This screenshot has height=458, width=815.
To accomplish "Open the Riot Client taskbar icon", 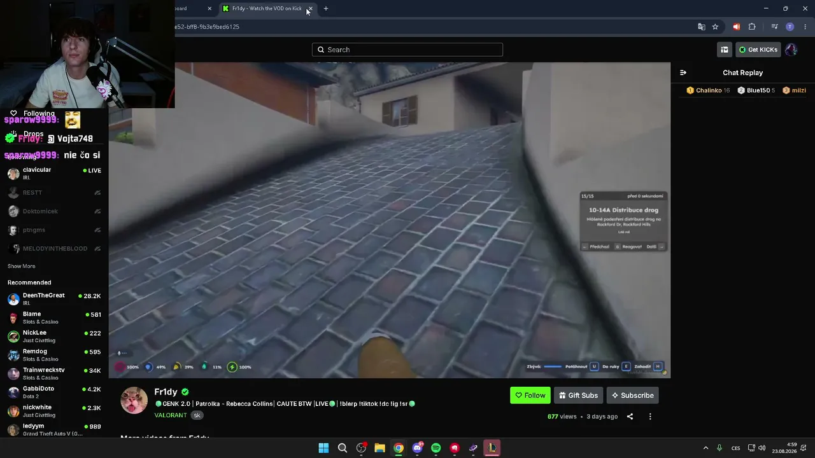I will coord(454,448).
